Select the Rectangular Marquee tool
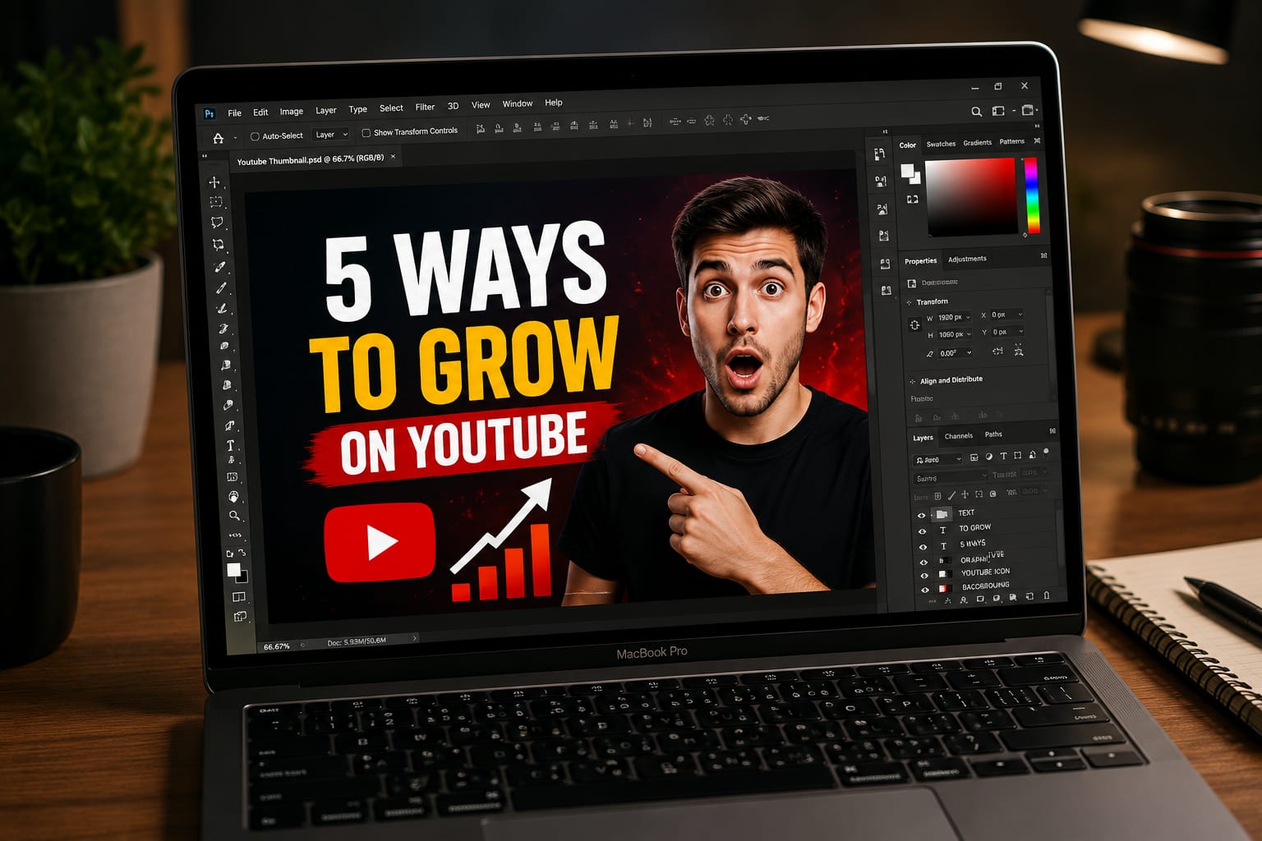The height and width of the screenshot is (841, 1262). 216,201
